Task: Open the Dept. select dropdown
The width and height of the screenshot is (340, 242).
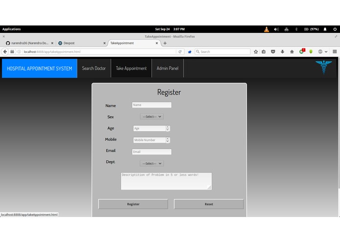Action: [152, 164]
